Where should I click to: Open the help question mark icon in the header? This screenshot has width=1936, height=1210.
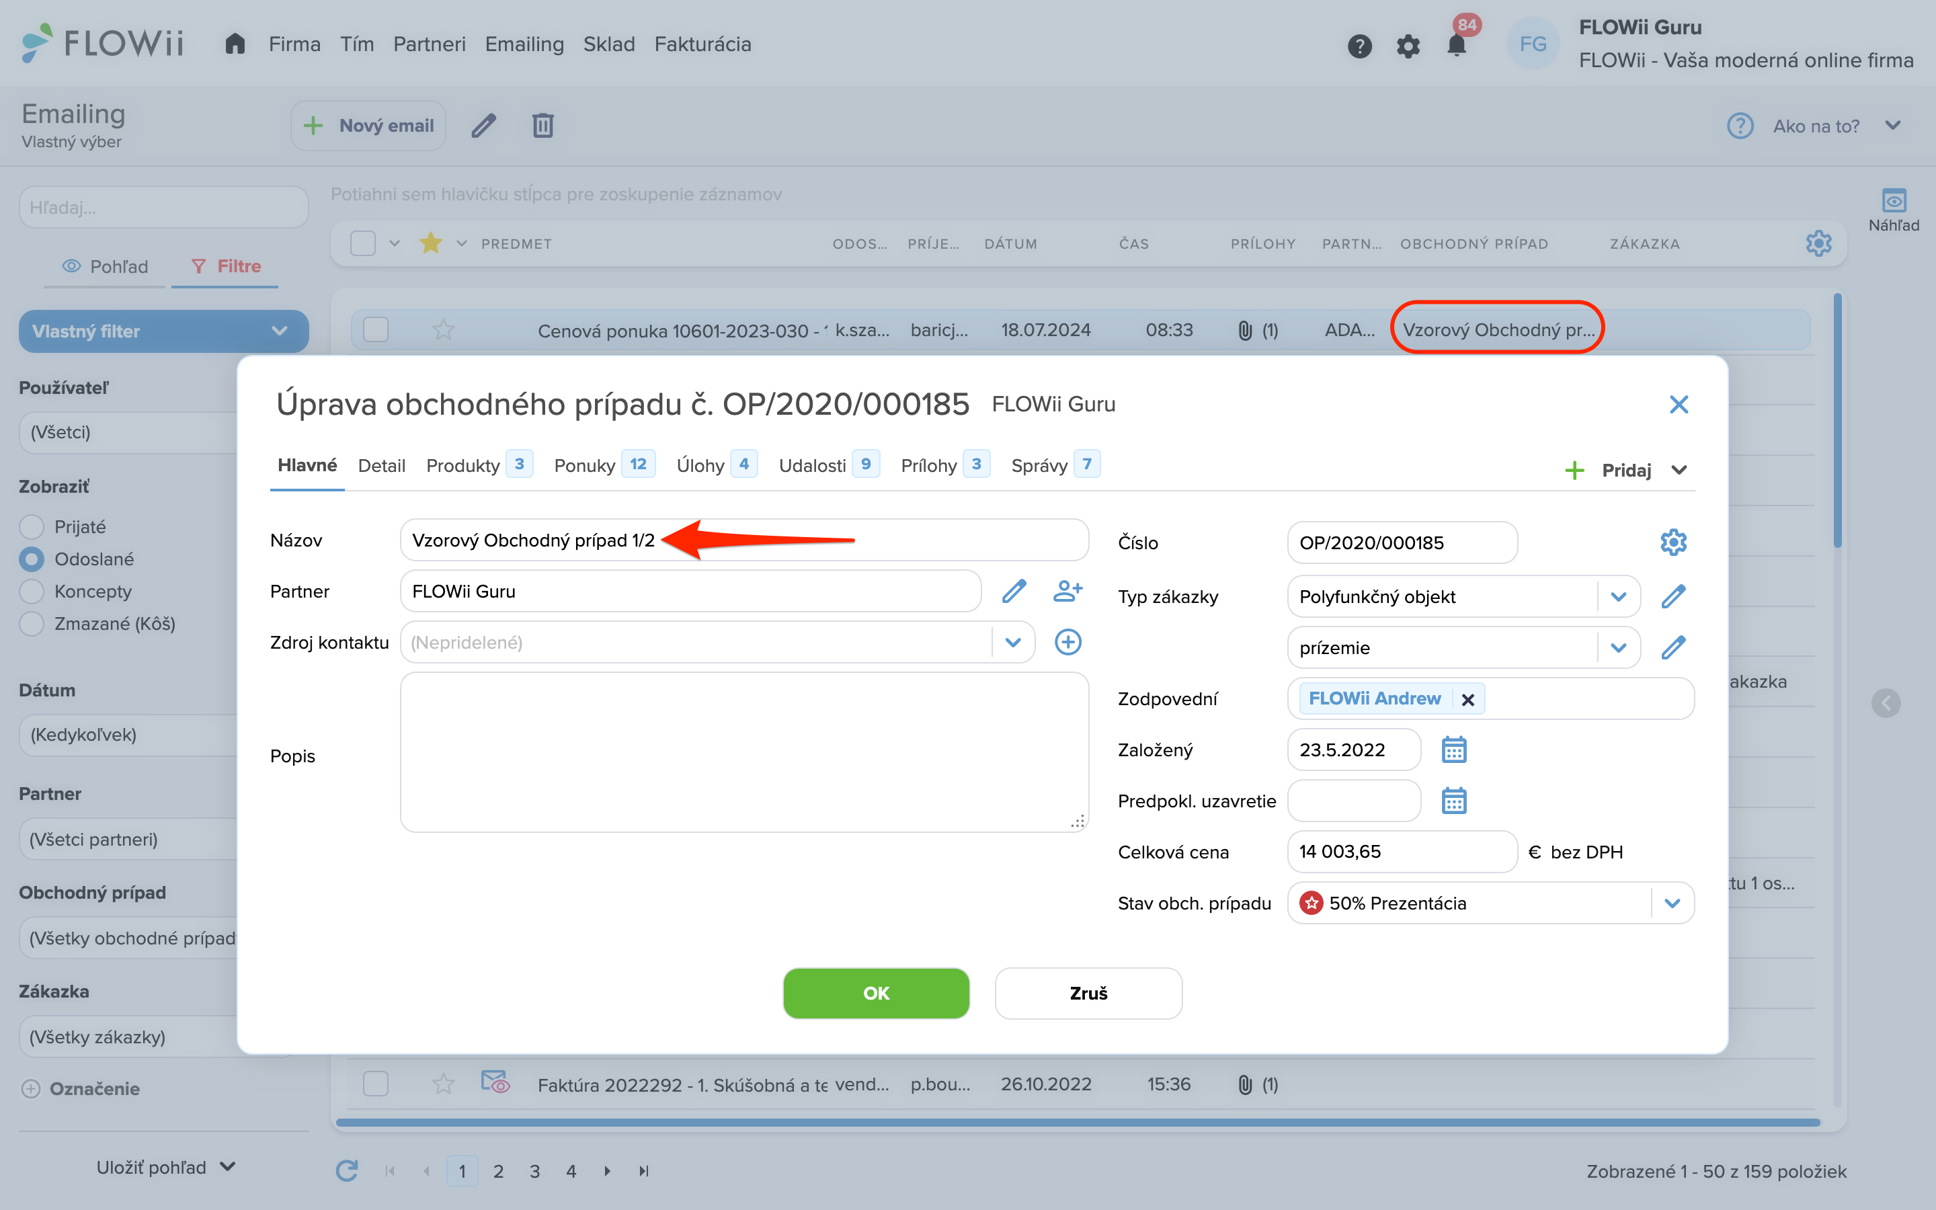[1359, 46]
